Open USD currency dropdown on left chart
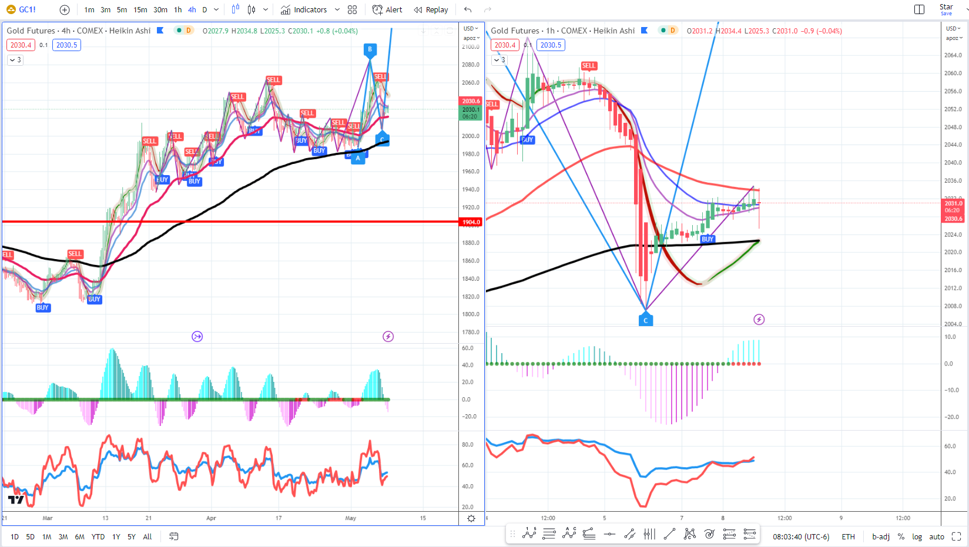Image resolution: width=969 pixels, height=547 pixels. click(471, 28)
